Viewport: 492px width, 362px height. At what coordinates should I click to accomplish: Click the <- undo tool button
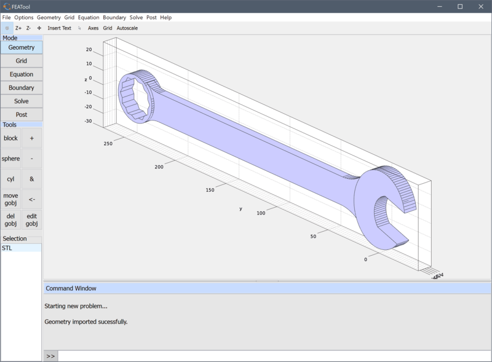coord(32,199)
